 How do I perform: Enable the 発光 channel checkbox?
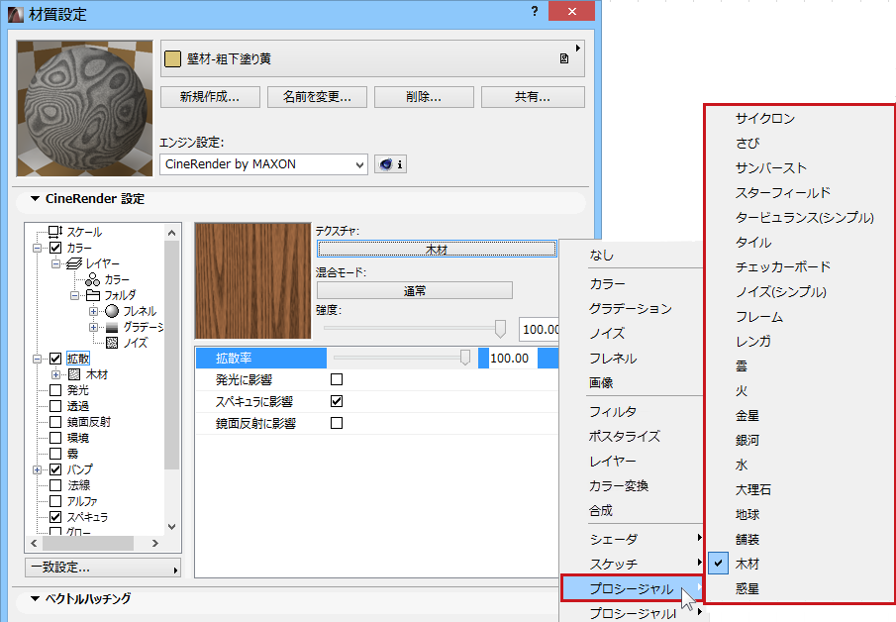pos(55,390)
